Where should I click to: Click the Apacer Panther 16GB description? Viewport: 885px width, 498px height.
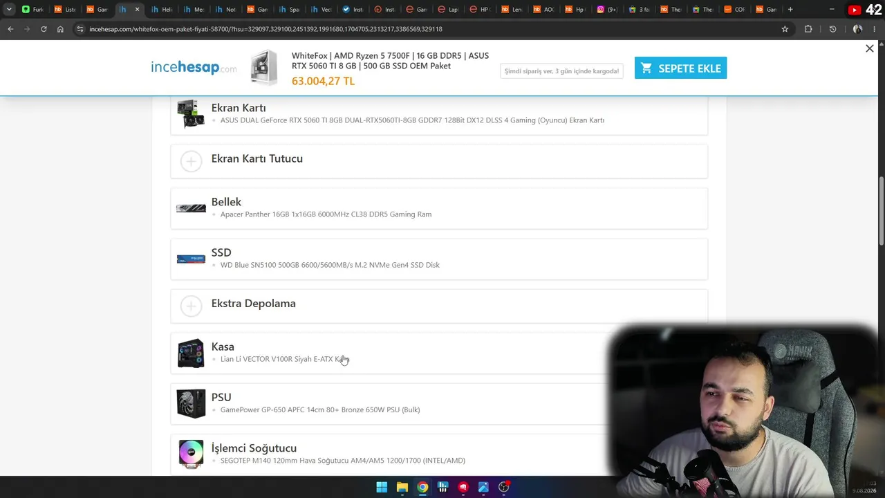click(326, 214)
